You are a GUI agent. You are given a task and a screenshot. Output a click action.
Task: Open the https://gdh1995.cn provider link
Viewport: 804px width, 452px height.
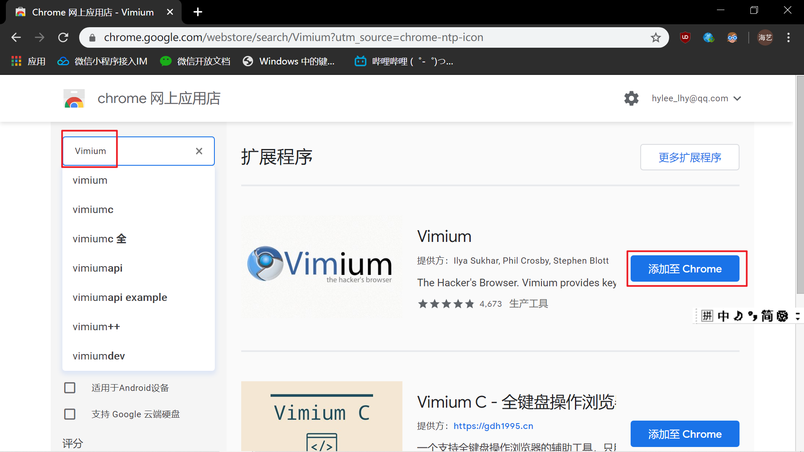point(493,426)
